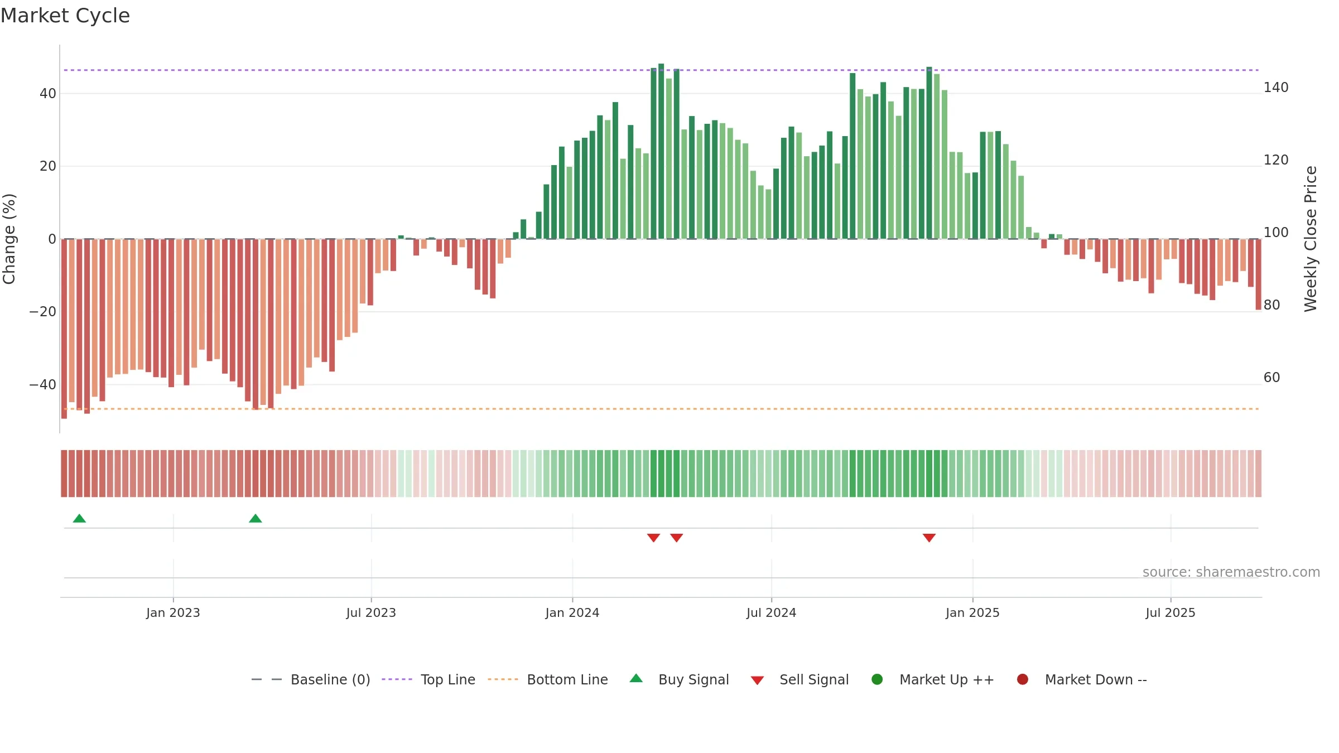Toggle Sell Signal legend entry
Screen dimensions: 1339x753
[x=799, y=679]
